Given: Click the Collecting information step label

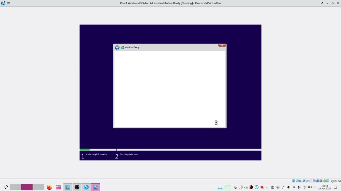Looking at the screenshot, I should point(97,154).
